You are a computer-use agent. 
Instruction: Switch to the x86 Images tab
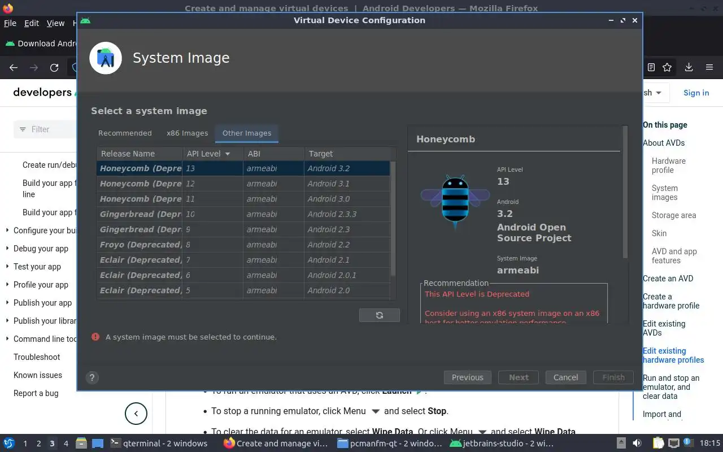click(x=187, y=133)
